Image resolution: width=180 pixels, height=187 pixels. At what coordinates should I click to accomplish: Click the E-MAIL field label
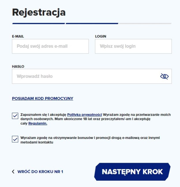(x=18, y=36)
